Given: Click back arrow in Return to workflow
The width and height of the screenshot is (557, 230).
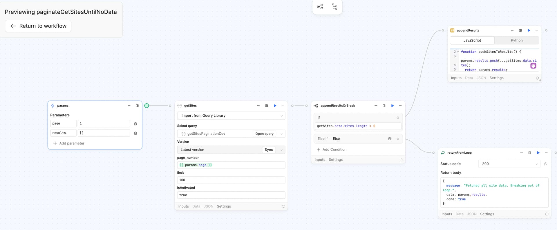Looking at the screenshot, I should pyautogui.click(x=13, y=26).
